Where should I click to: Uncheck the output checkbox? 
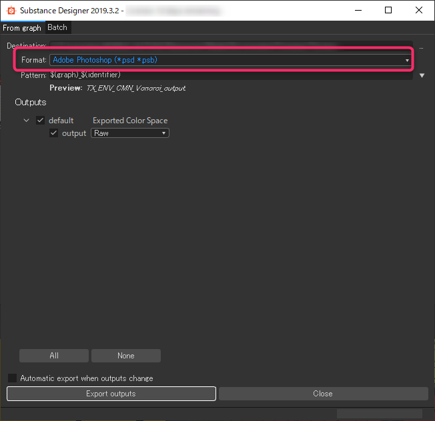pos(53,133)
